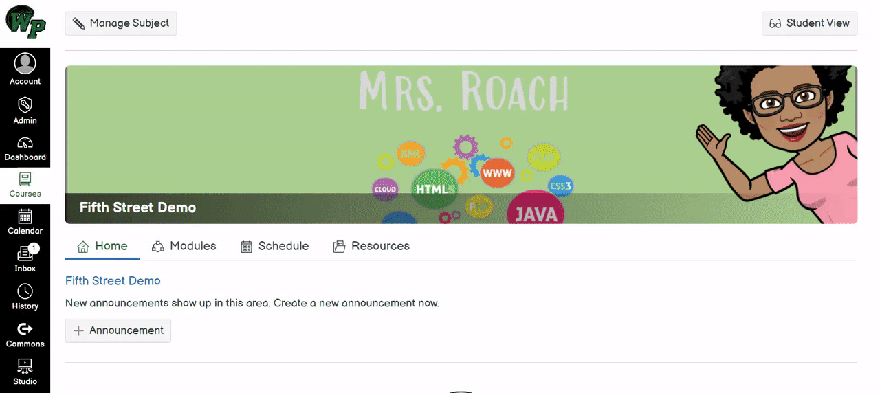880x393 pixels.
Task: Click the blue Fifth Street Demo link
Action: [113, 281]
